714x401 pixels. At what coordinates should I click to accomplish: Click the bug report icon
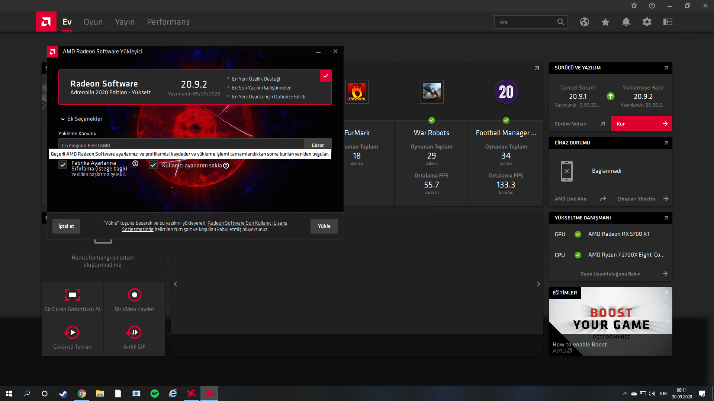point(634,6)
